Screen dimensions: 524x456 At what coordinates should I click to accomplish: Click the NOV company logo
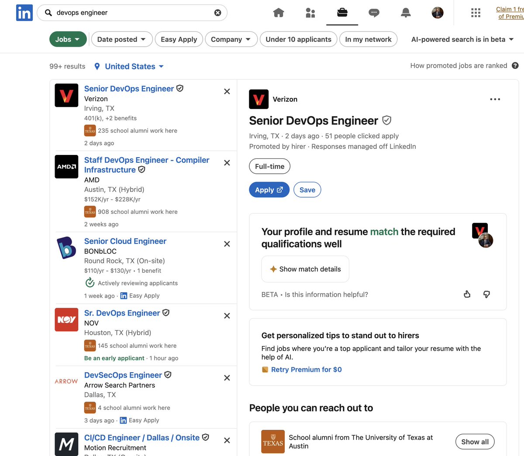[66, 319]
